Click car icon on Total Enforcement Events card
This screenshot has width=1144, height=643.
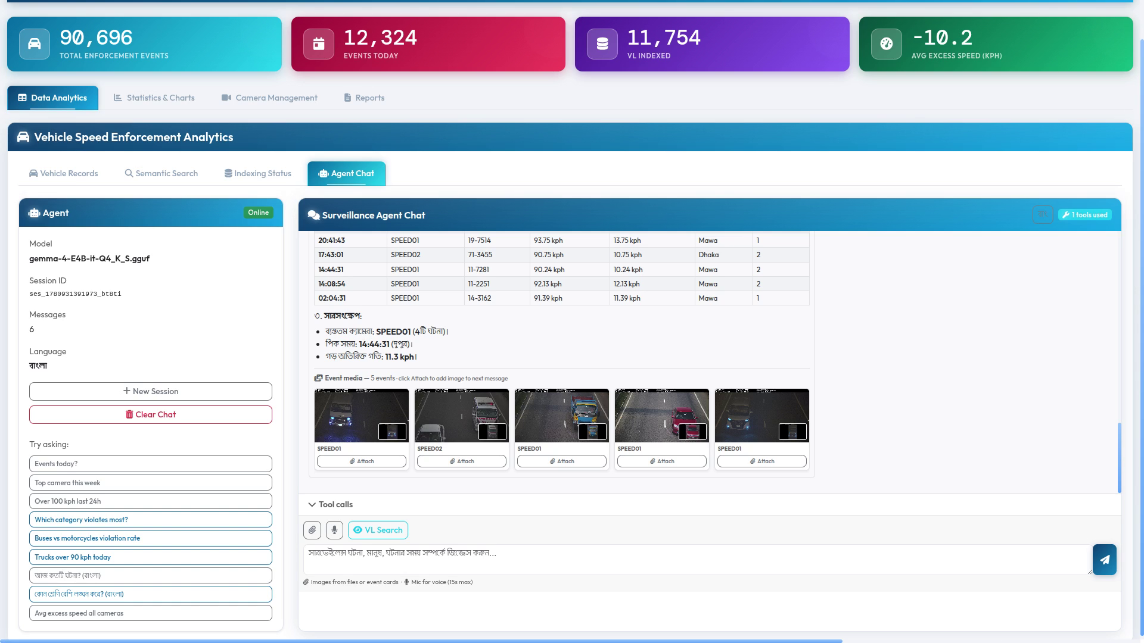point(35,44)
